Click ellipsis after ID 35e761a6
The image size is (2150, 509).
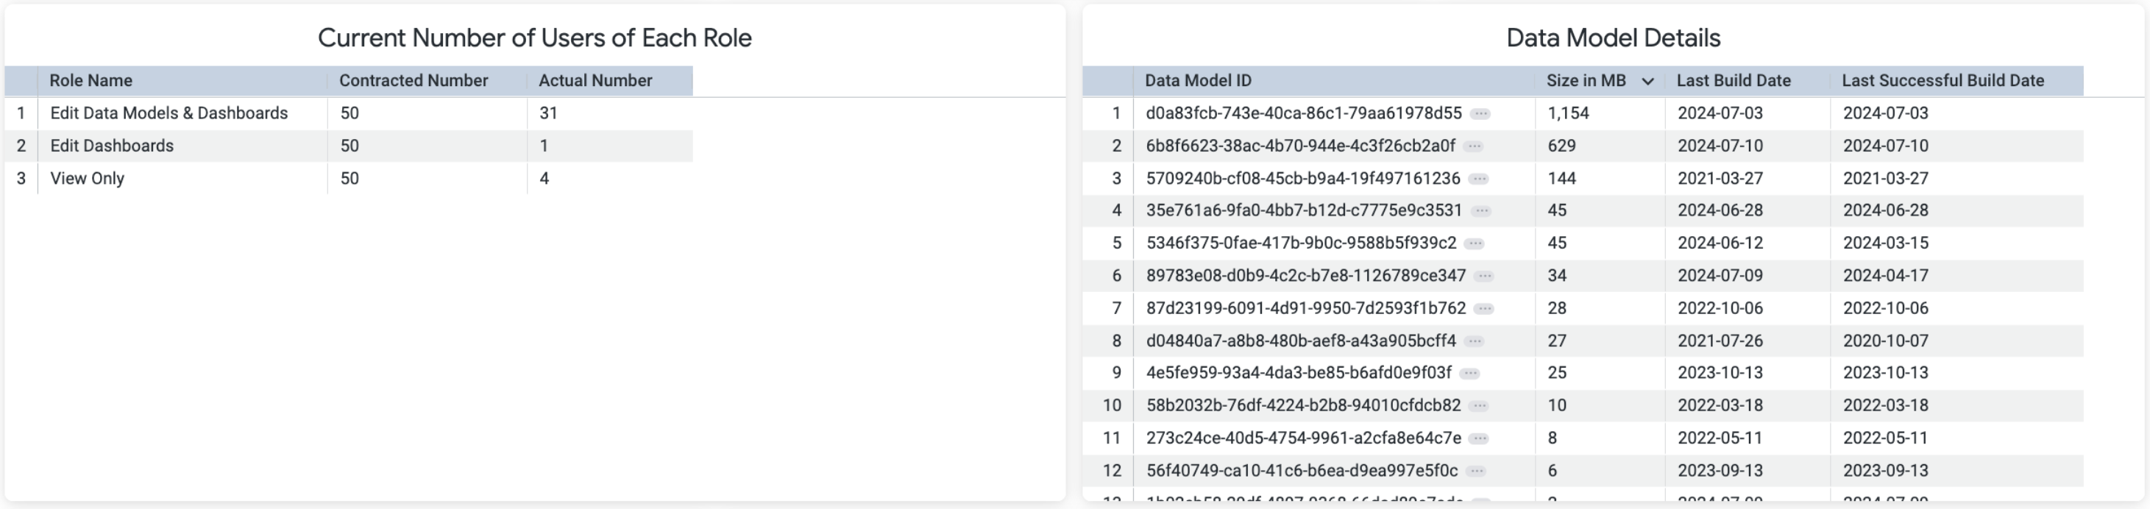point(1480,211)
